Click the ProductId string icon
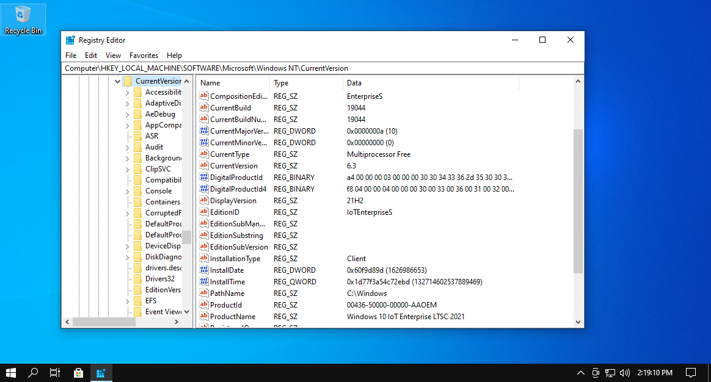 [204, 305]
